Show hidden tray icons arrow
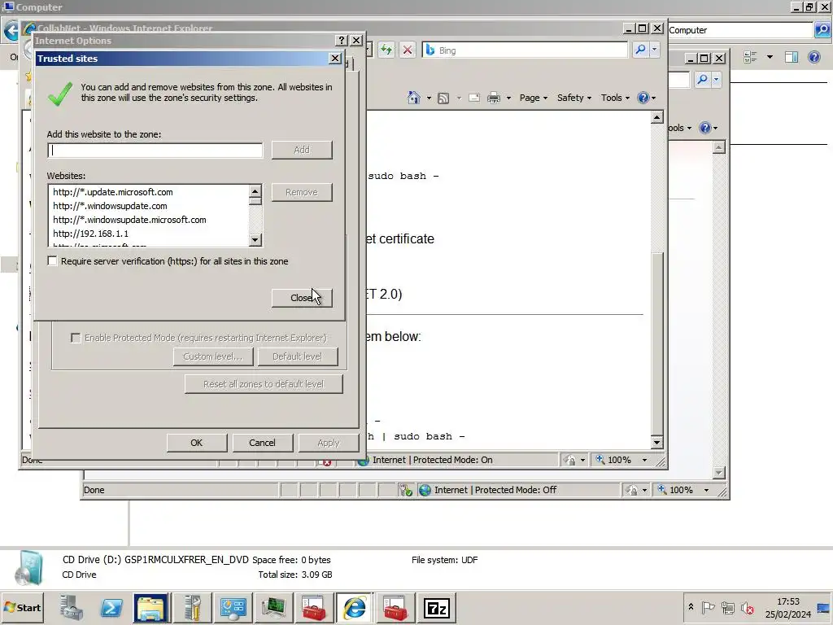This screenshot has width=833, height=625. (x=691, y=607)
